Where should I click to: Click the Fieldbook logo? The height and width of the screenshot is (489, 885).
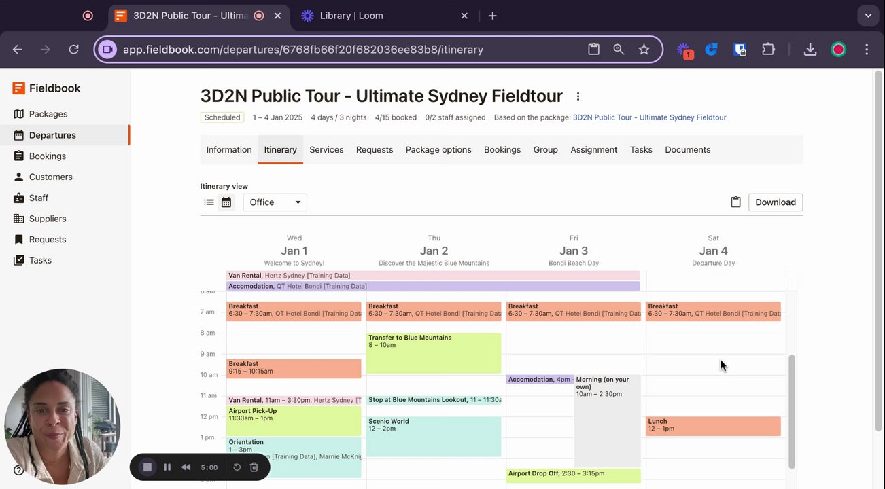coord(46,88)
